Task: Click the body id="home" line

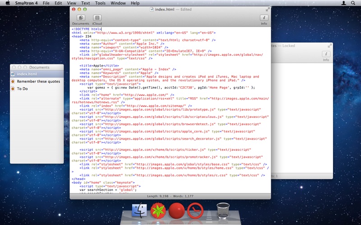Action: tap(103, 183)
